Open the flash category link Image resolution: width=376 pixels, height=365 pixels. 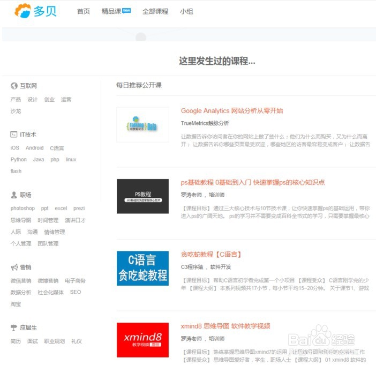click(16, 171)
